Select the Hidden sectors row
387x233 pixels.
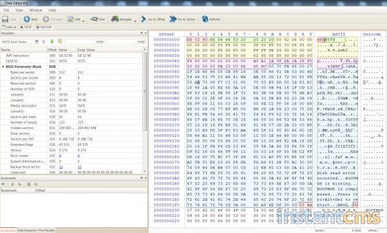pos(72,128)
